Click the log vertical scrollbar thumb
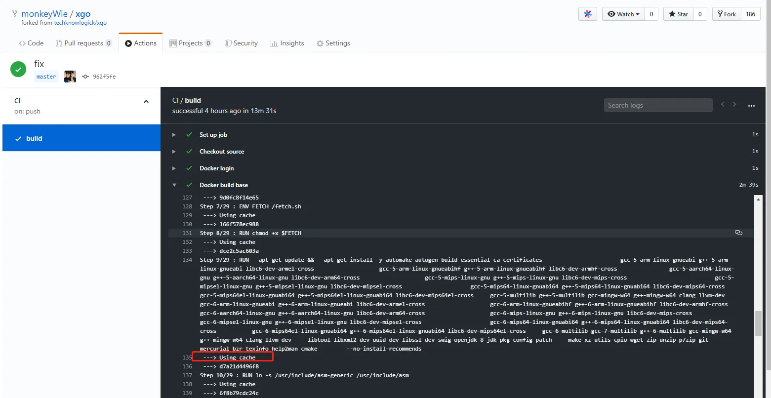Image resolution: width=771 pixels, height=398 pixels. tap(758, 323)
